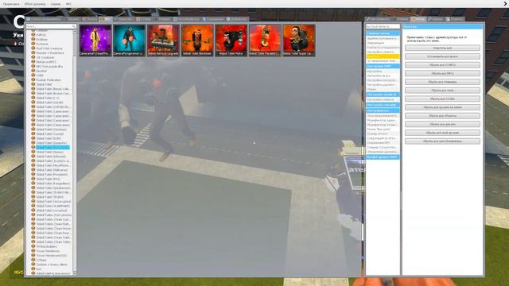Click the 'Быстрый фильтр' quick filter field
This screenshot has height=286, width=509.
[x=383, y=26]
